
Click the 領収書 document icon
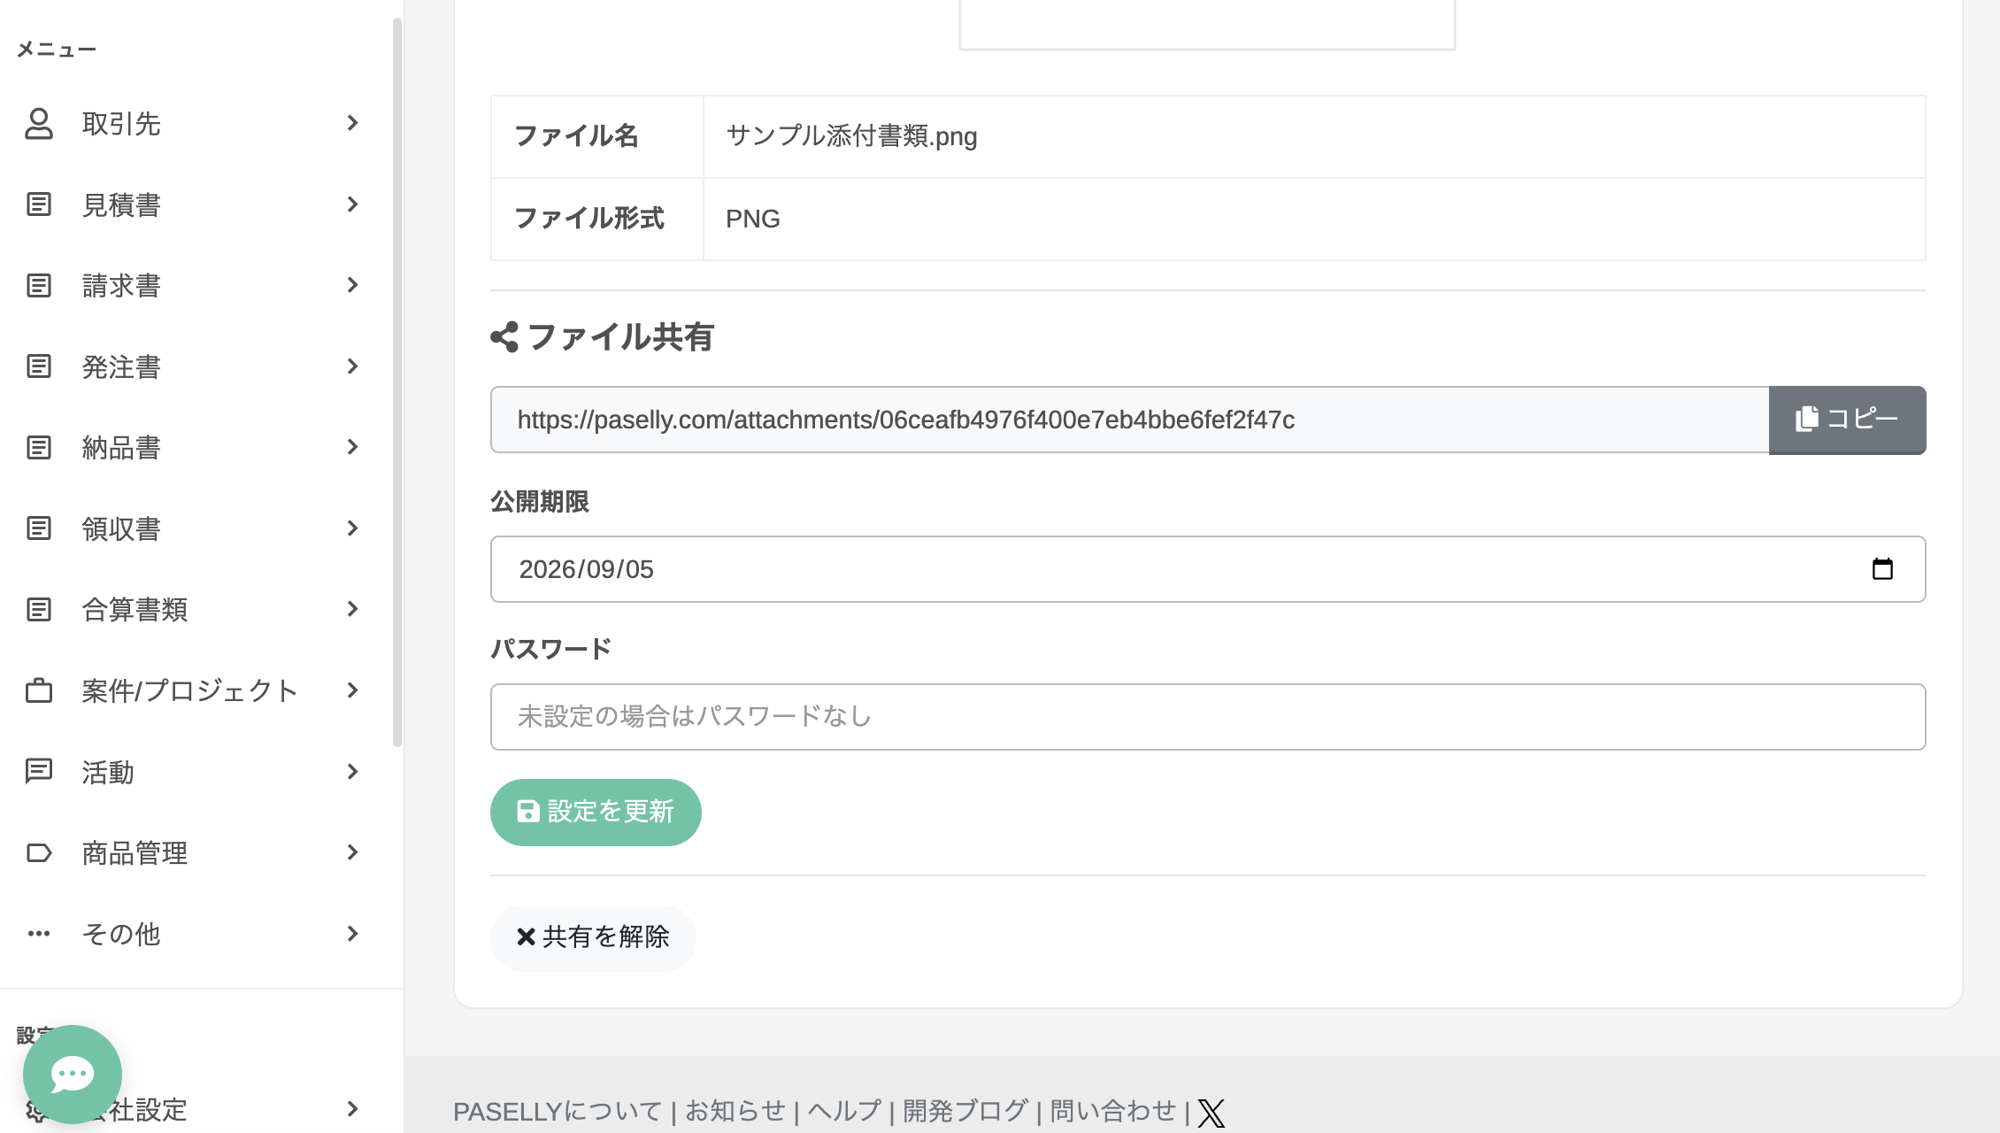pos(39,528)
